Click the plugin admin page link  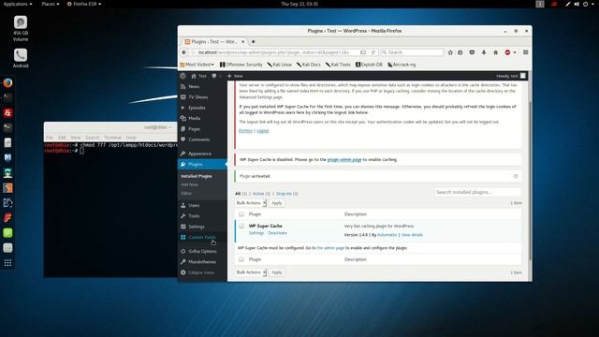coord(344,160)
